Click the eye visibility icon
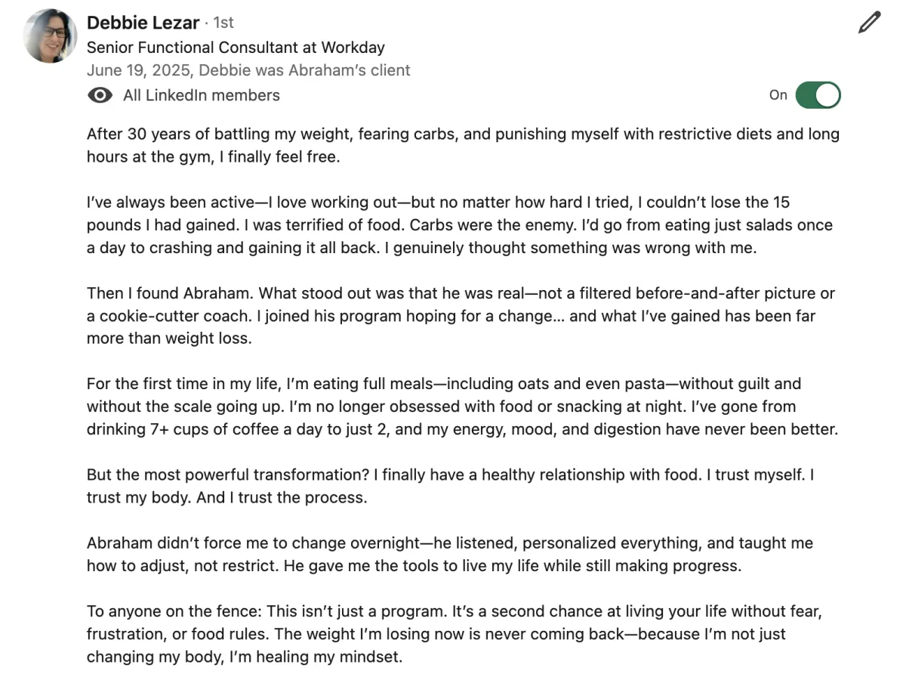906x677 pixels. coord(99,95)
